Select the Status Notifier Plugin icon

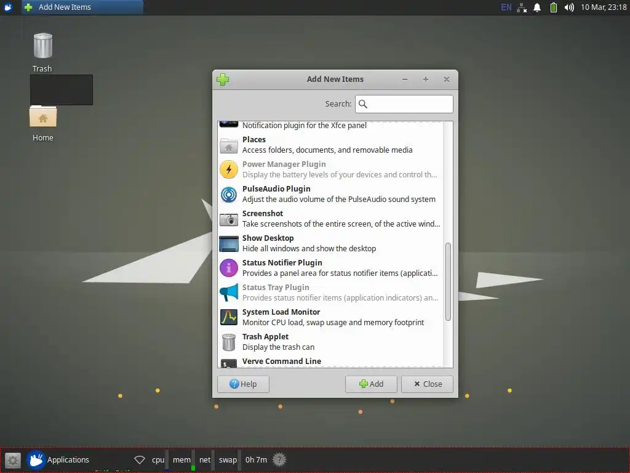point(229,268)
